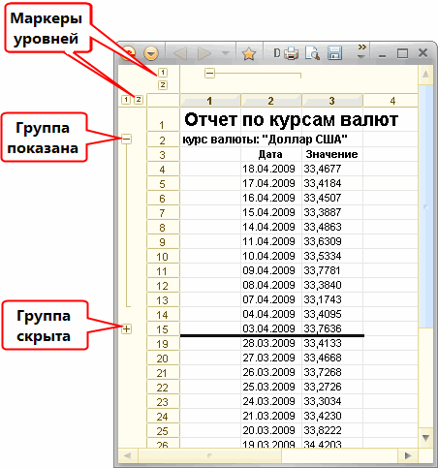Select column level marker 1
Image resolution: width=438 pixels, height=468 pixels.
coord(163,73)
